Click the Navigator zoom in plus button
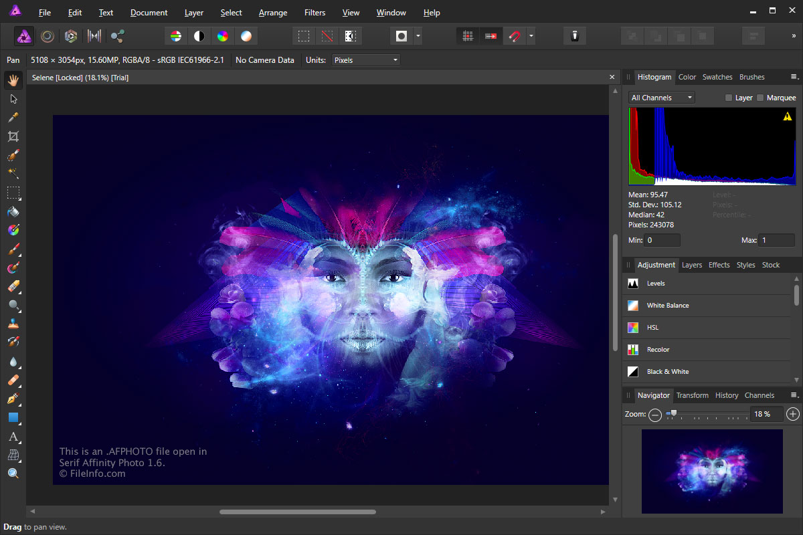 793,414
